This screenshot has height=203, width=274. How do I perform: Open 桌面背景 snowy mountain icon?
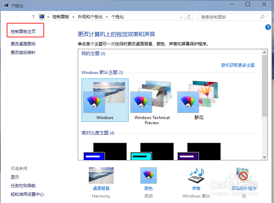(x=101, y=175)
